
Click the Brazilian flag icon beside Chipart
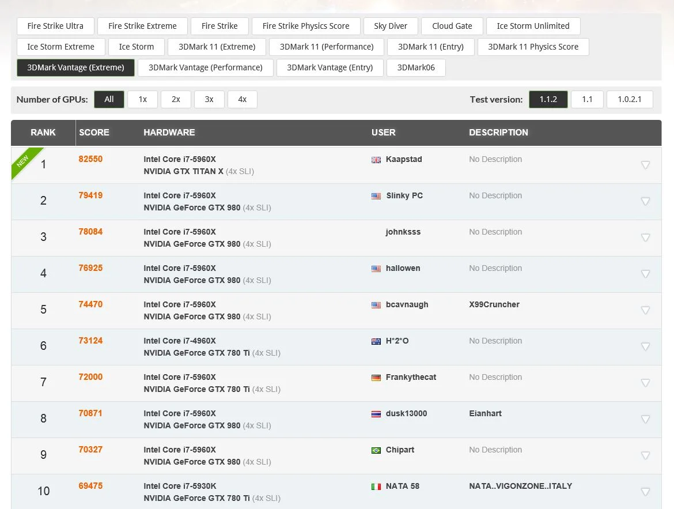click(376, 450)
